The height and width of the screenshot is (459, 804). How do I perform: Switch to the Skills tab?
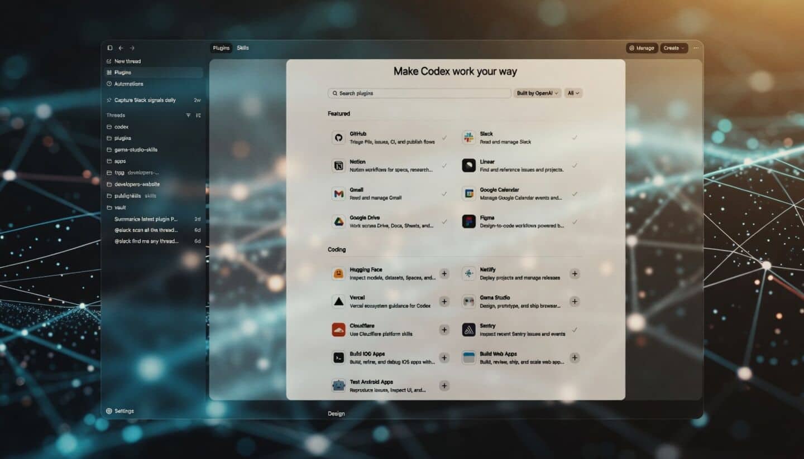pyautogui.click(x=243, y=48)
